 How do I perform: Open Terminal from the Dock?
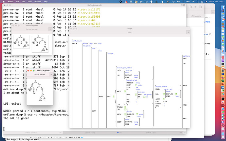(x=223, y=99)
